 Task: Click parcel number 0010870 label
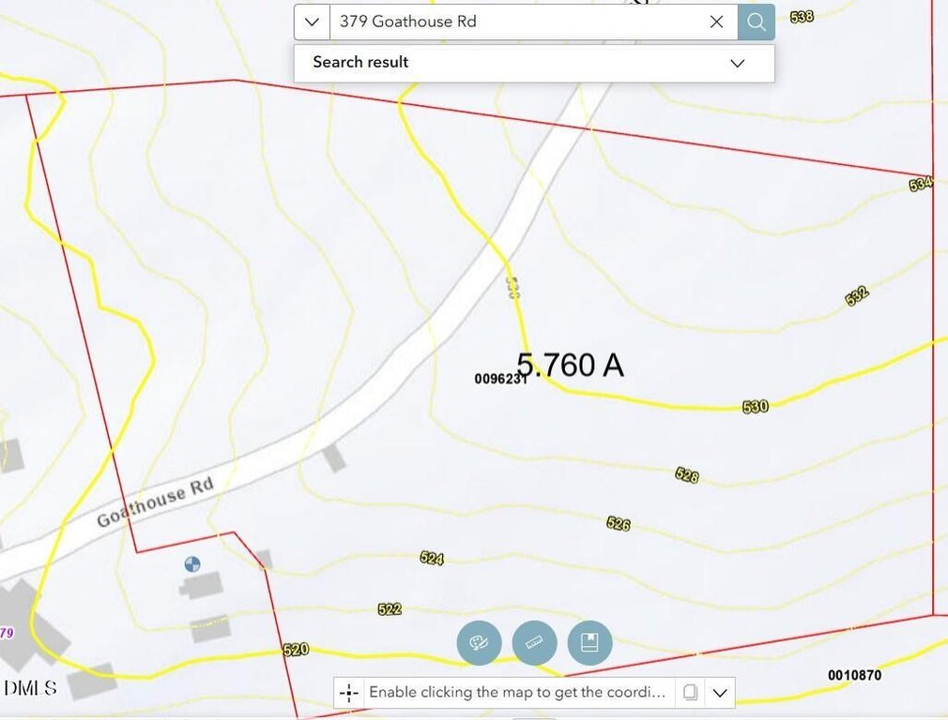click(854, 675)
